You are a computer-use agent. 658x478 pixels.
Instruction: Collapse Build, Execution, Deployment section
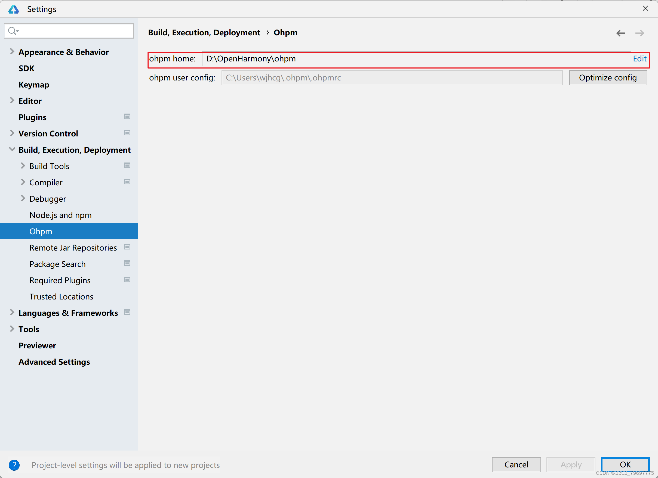12,149
